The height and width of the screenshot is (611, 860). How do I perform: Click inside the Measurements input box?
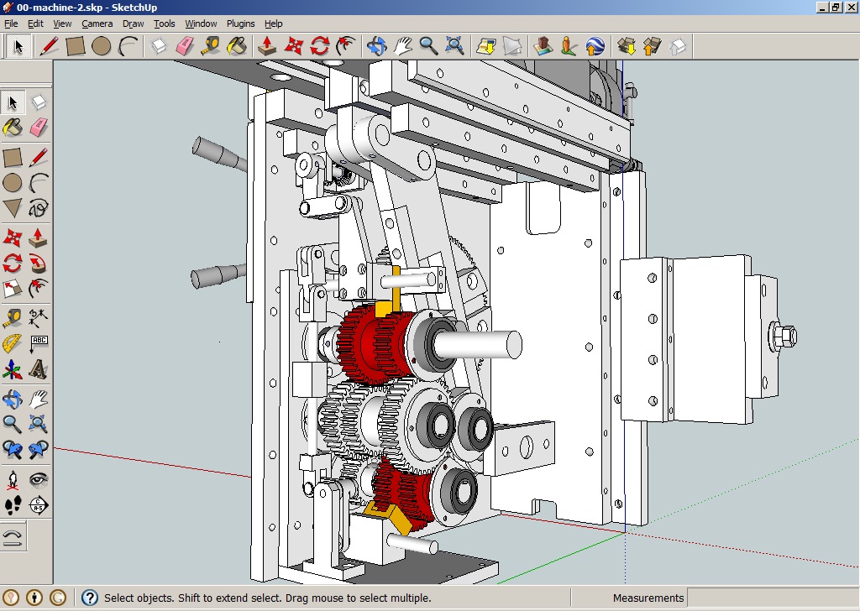pos(773,598)
